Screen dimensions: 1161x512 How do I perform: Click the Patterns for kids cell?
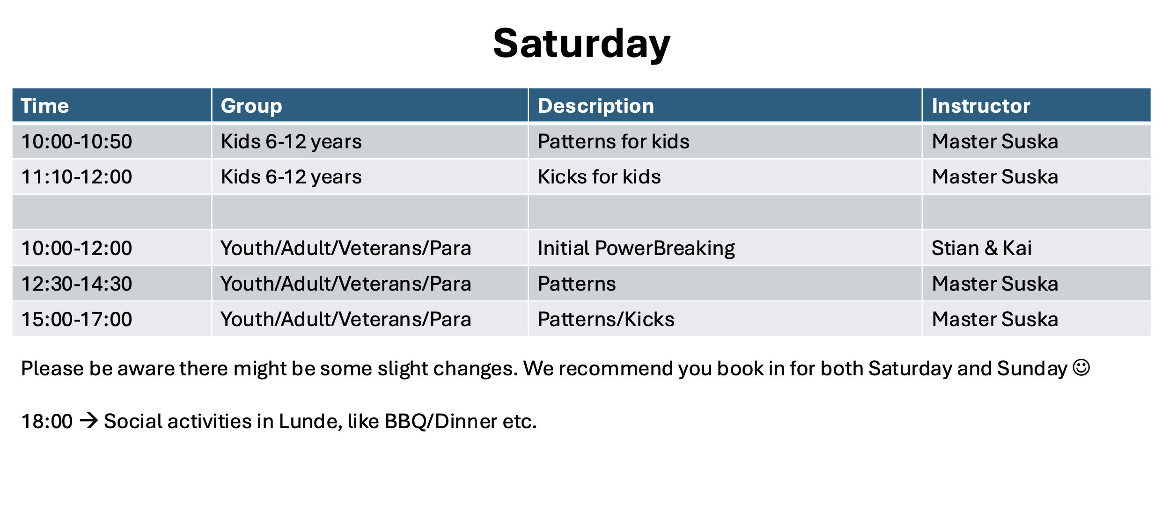[x=725, y=141]
